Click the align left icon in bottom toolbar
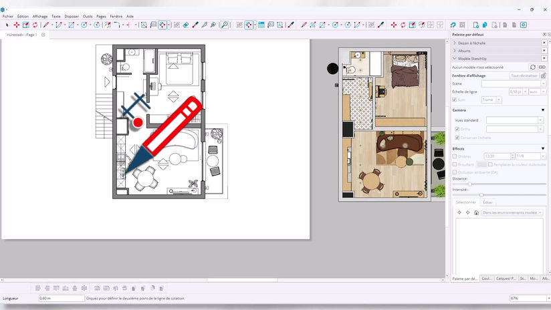 (38, 288)
